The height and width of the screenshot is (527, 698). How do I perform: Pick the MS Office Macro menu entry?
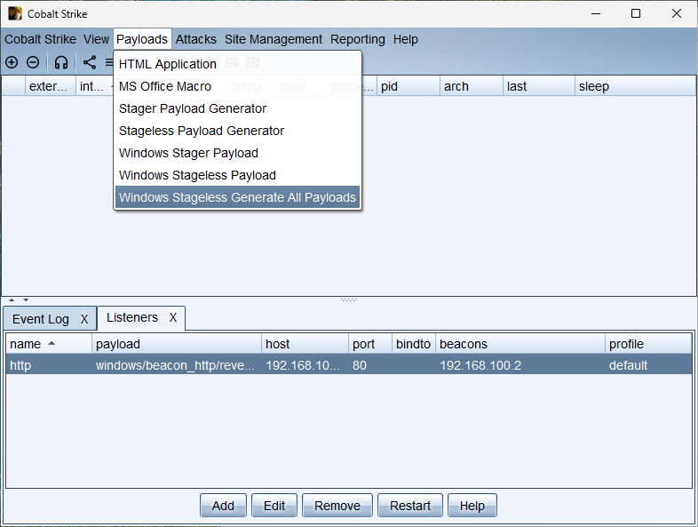(165, 86)
